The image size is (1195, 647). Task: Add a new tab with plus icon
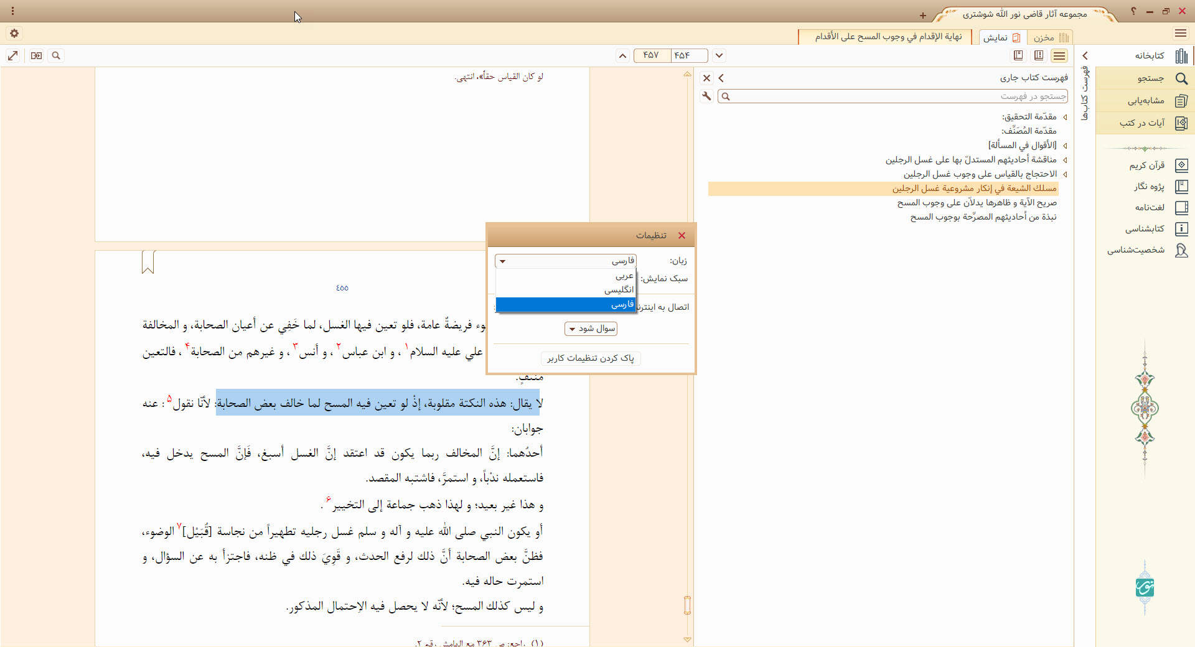(x=922, y=16)
